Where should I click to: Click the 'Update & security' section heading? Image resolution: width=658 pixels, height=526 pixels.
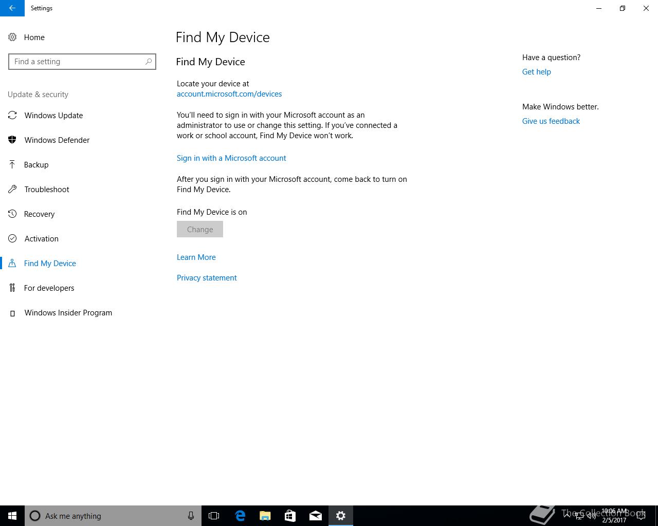(x=38, y=95)
